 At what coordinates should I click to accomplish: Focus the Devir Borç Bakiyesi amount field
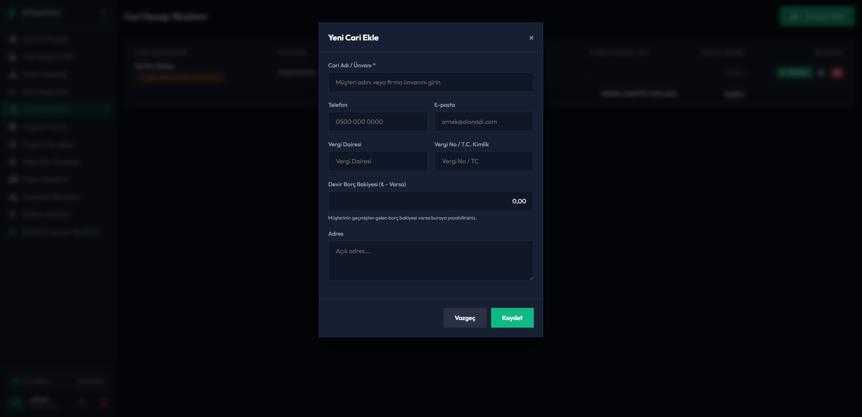pyautogui.click(x=431, y=201)
